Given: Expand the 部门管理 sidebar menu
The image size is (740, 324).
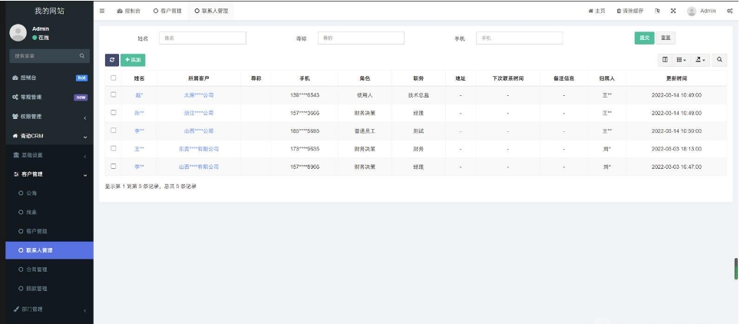Looking at the screenshot, I should [x=50, y=309].
